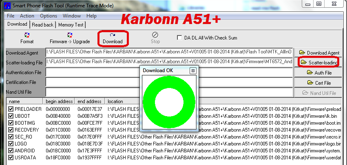
Task: Maximize the Flash Tool window
Action: (x=319, y=4)
